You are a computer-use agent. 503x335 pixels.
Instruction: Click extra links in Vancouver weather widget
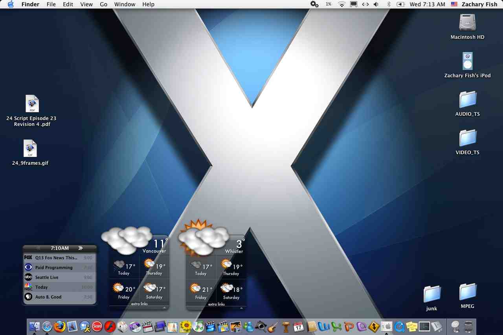click(x=139, y=304)
